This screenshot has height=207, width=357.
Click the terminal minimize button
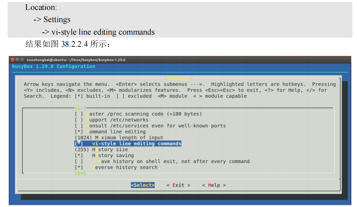17,60
